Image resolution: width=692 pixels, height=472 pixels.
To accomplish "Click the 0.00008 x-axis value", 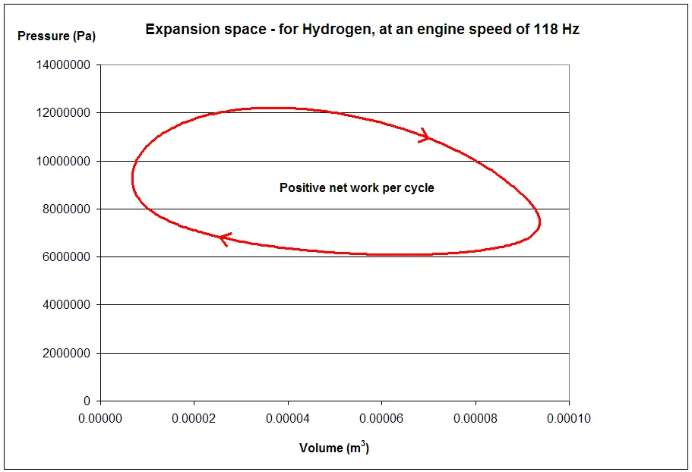I will click(x=476, y=418).
